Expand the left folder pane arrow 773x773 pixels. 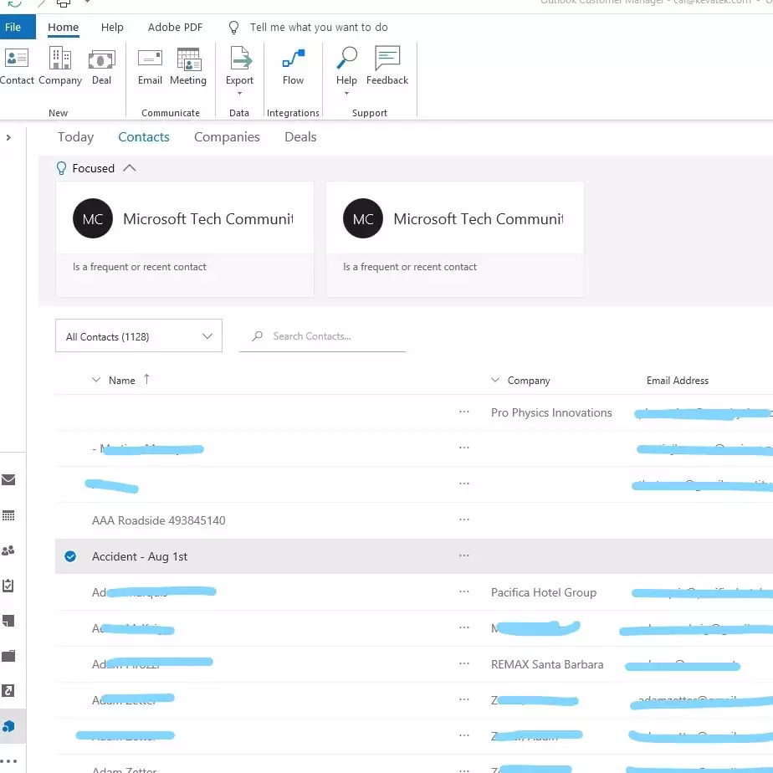pyautogui.click(x=8, y=137)
